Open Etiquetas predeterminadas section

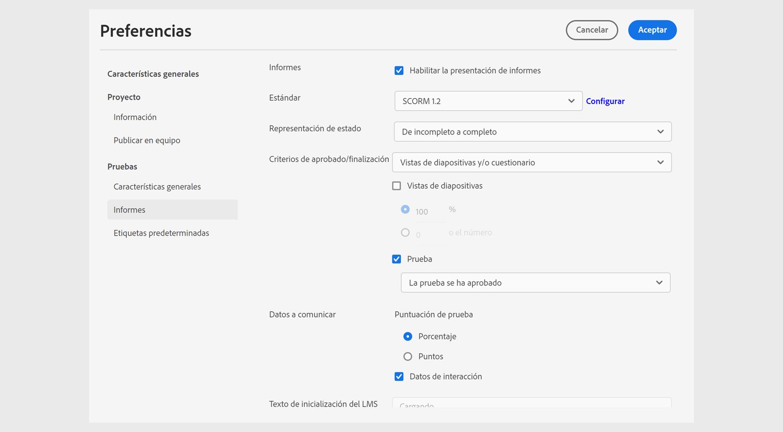pos(161,233)
